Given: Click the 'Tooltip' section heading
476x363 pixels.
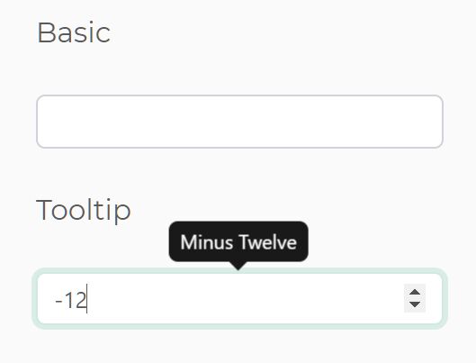Looking at the screenshot, I should click(x=84, y=211).
